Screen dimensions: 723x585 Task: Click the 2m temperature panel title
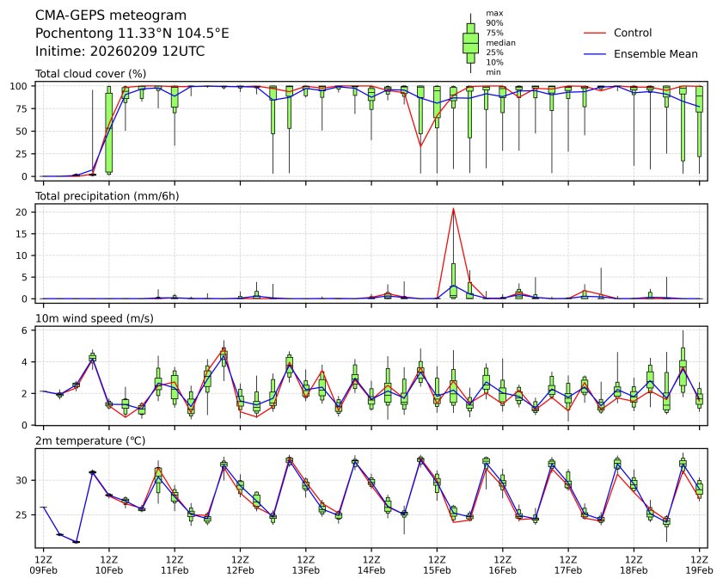[x=90, y=441]
